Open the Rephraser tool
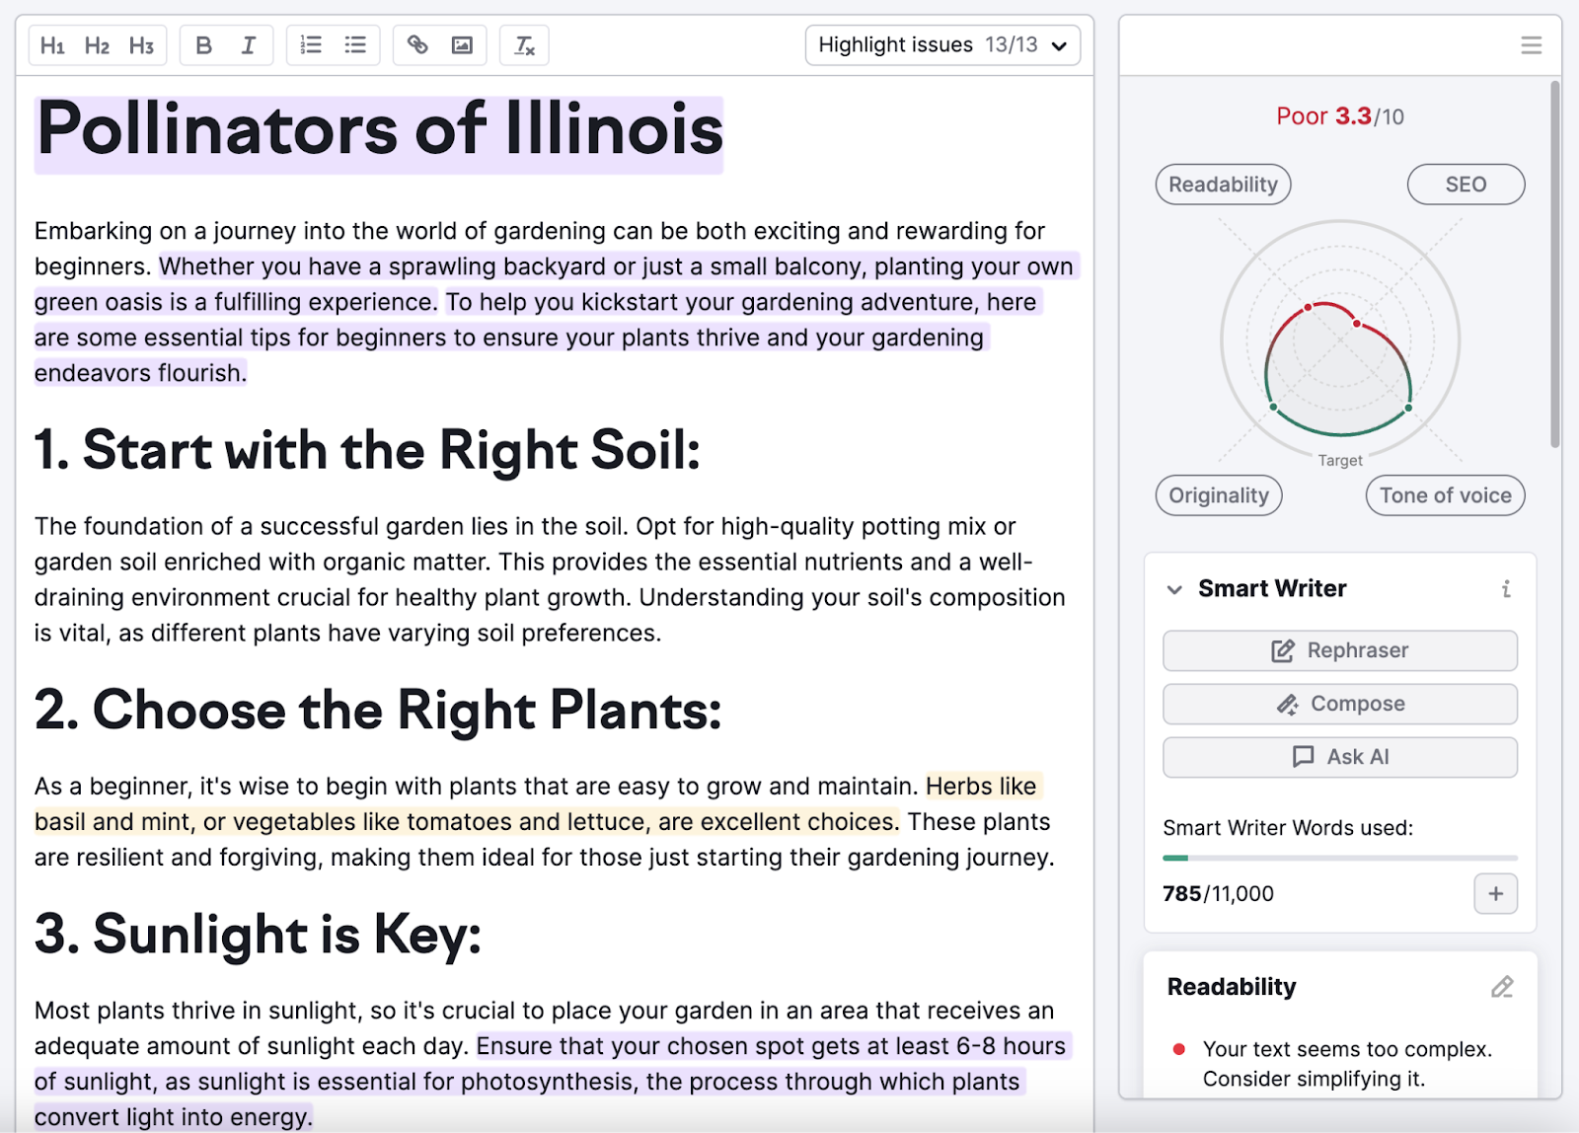Image resolution: width=1579 pixels, height=1133 pixels. tap(1339, 650)
